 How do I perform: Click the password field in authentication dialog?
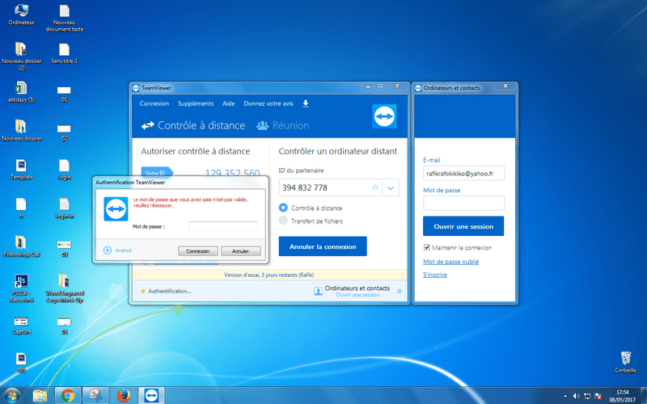tap(223, 227)
